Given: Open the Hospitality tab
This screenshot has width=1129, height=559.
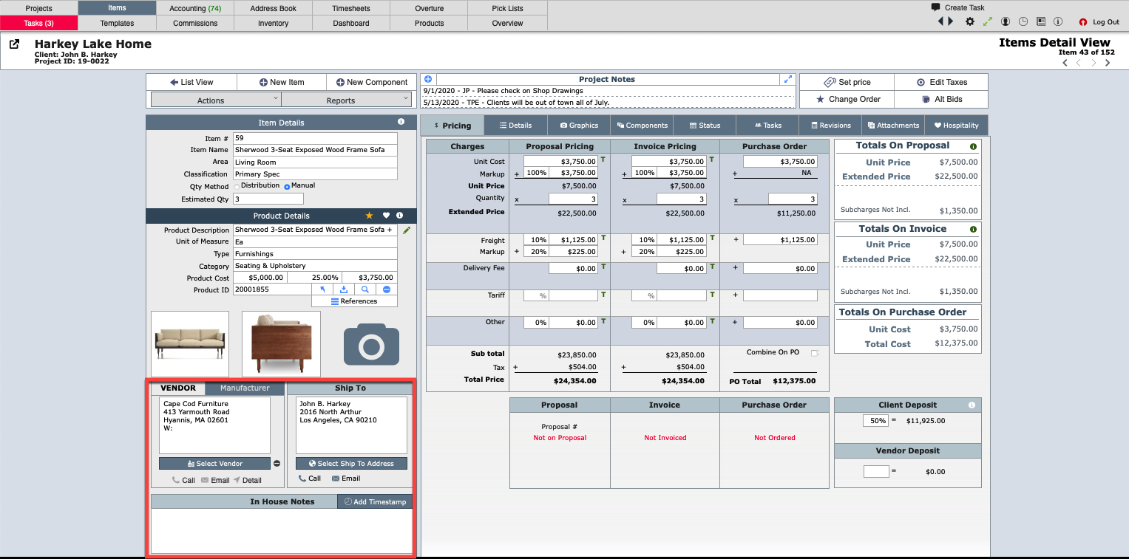Looking at the screenshot, I should point(956,125).
